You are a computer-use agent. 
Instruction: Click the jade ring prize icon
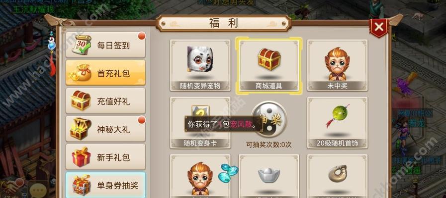[337, 173]
